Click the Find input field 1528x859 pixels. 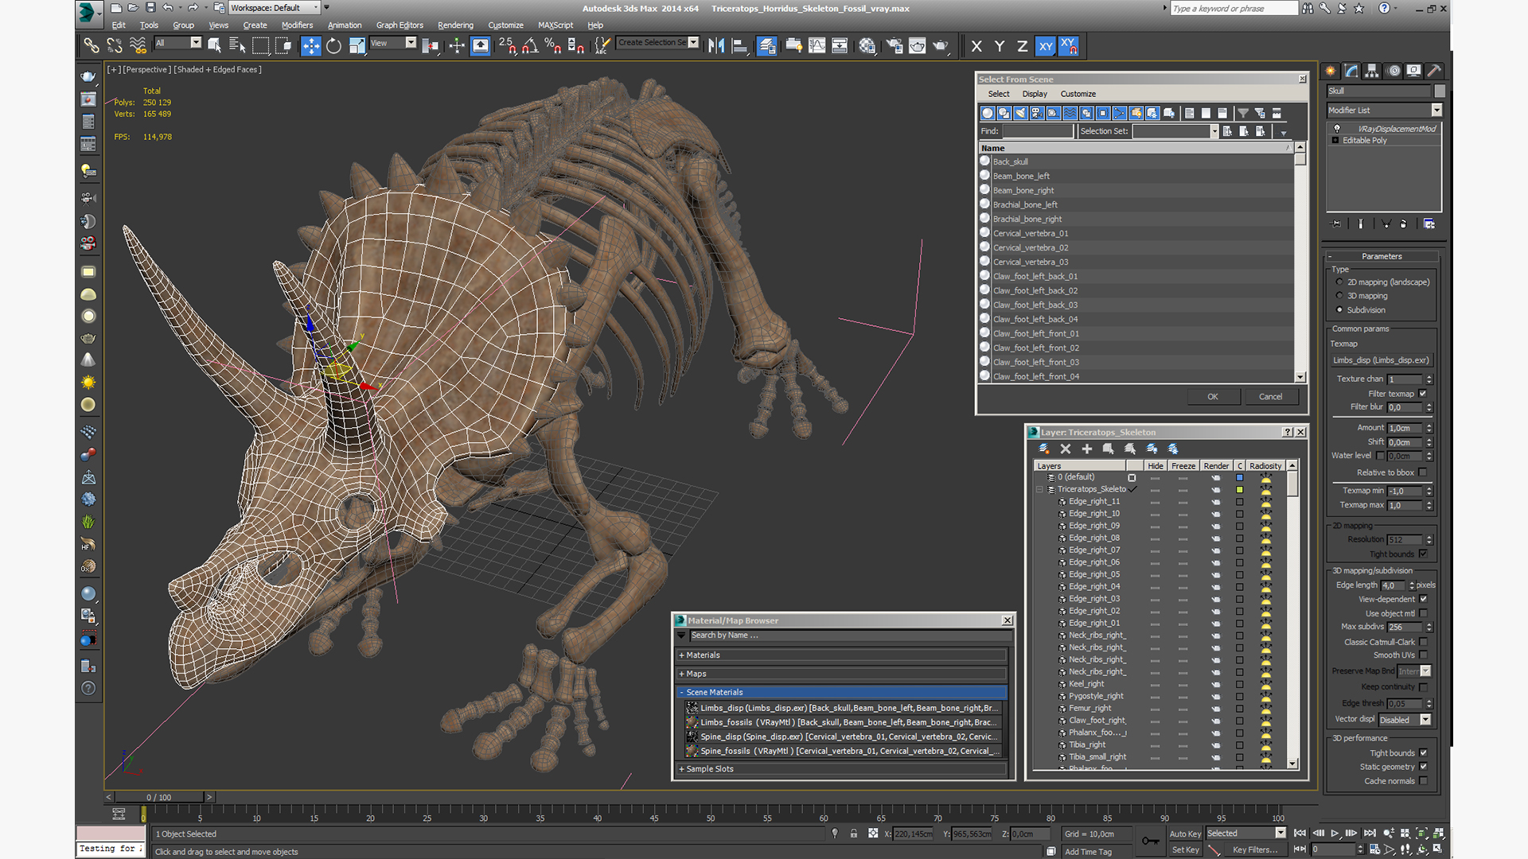(x=1037, y=131)
